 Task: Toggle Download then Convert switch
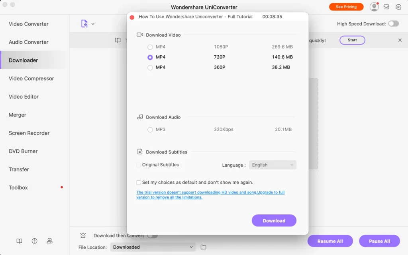[x=153, y=236]
